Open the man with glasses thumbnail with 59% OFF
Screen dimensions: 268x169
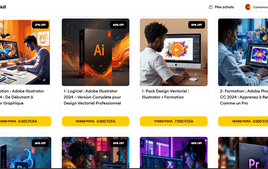[96, 153]
